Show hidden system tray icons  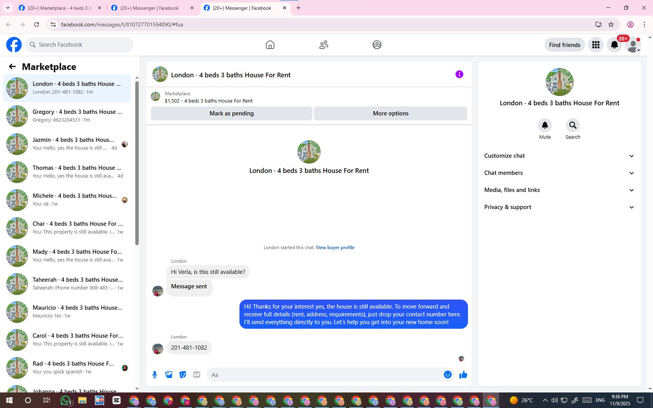pos(545,400)
